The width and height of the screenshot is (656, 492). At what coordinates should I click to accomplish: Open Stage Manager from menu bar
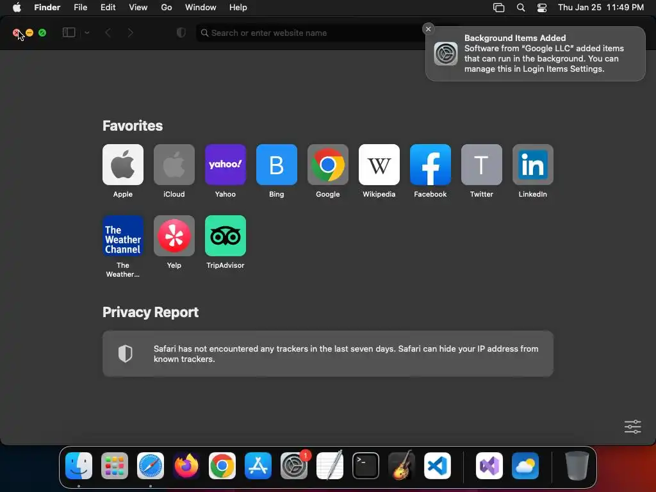click(x=498, y=8)
